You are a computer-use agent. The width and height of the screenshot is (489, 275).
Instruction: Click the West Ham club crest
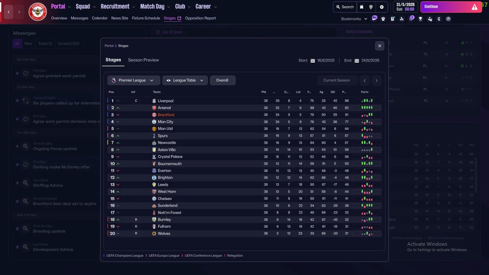pos(154,192)
